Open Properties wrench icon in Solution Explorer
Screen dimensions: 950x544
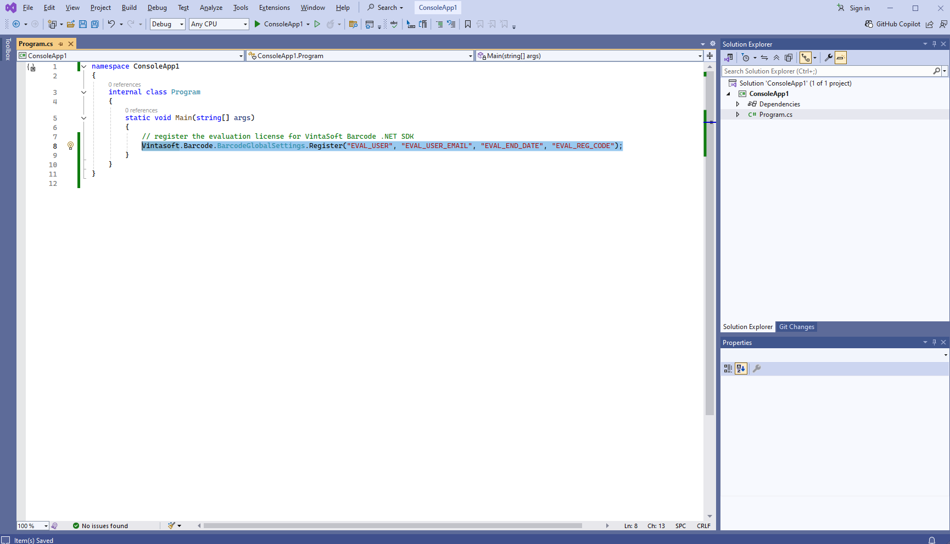pos(829,58)
